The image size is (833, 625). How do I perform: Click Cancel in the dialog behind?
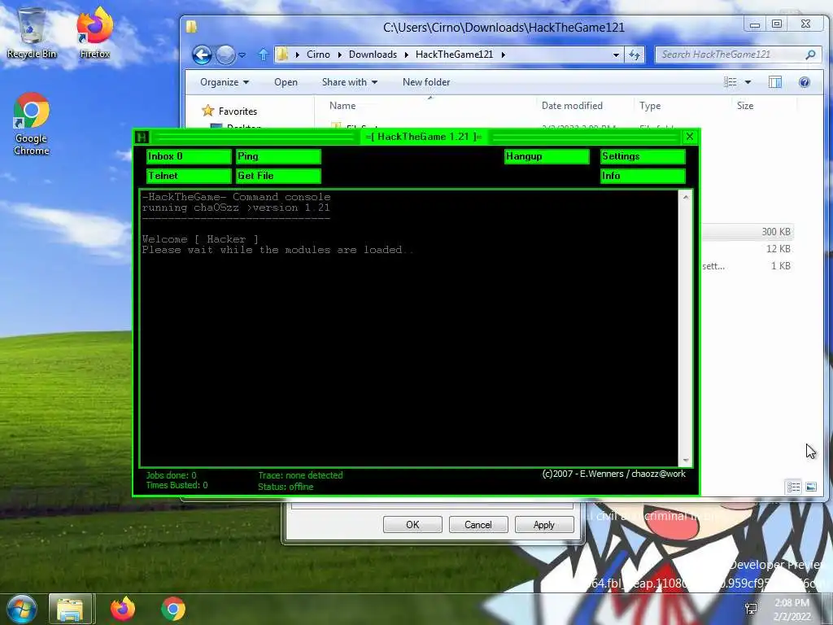coord(478,525)
